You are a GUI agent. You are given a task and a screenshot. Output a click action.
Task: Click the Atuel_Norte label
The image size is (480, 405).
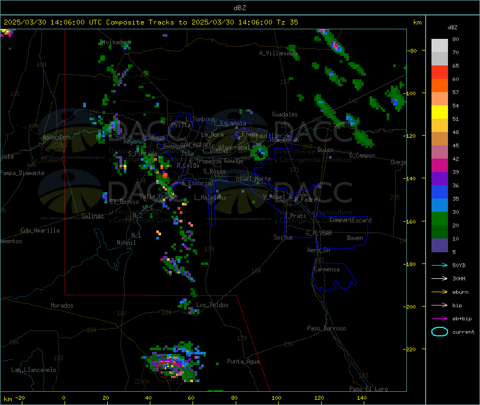[253, 179]
